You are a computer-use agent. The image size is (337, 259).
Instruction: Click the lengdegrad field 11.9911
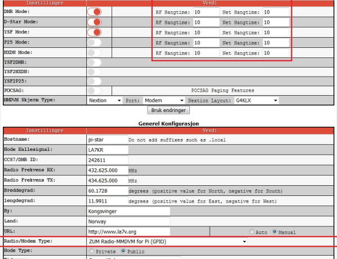[x=108, y=201]
